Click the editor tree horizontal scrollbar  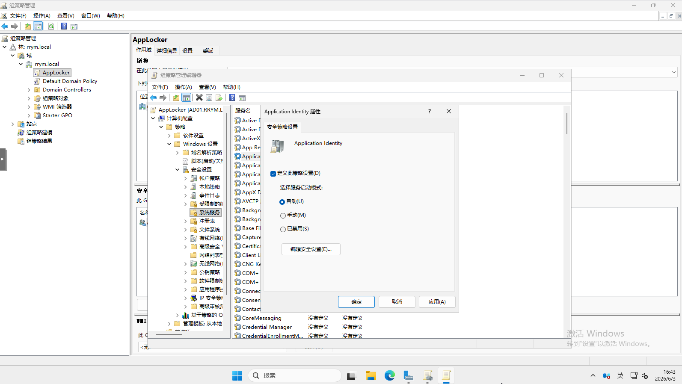[x=169, y=334]
